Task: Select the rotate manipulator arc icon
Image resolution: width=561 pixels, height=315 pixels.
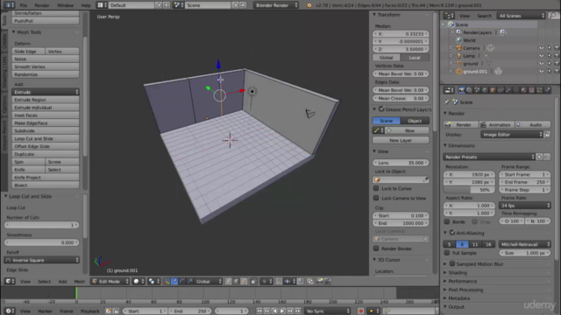Action: pyautogui.click(x=182, y=282)
